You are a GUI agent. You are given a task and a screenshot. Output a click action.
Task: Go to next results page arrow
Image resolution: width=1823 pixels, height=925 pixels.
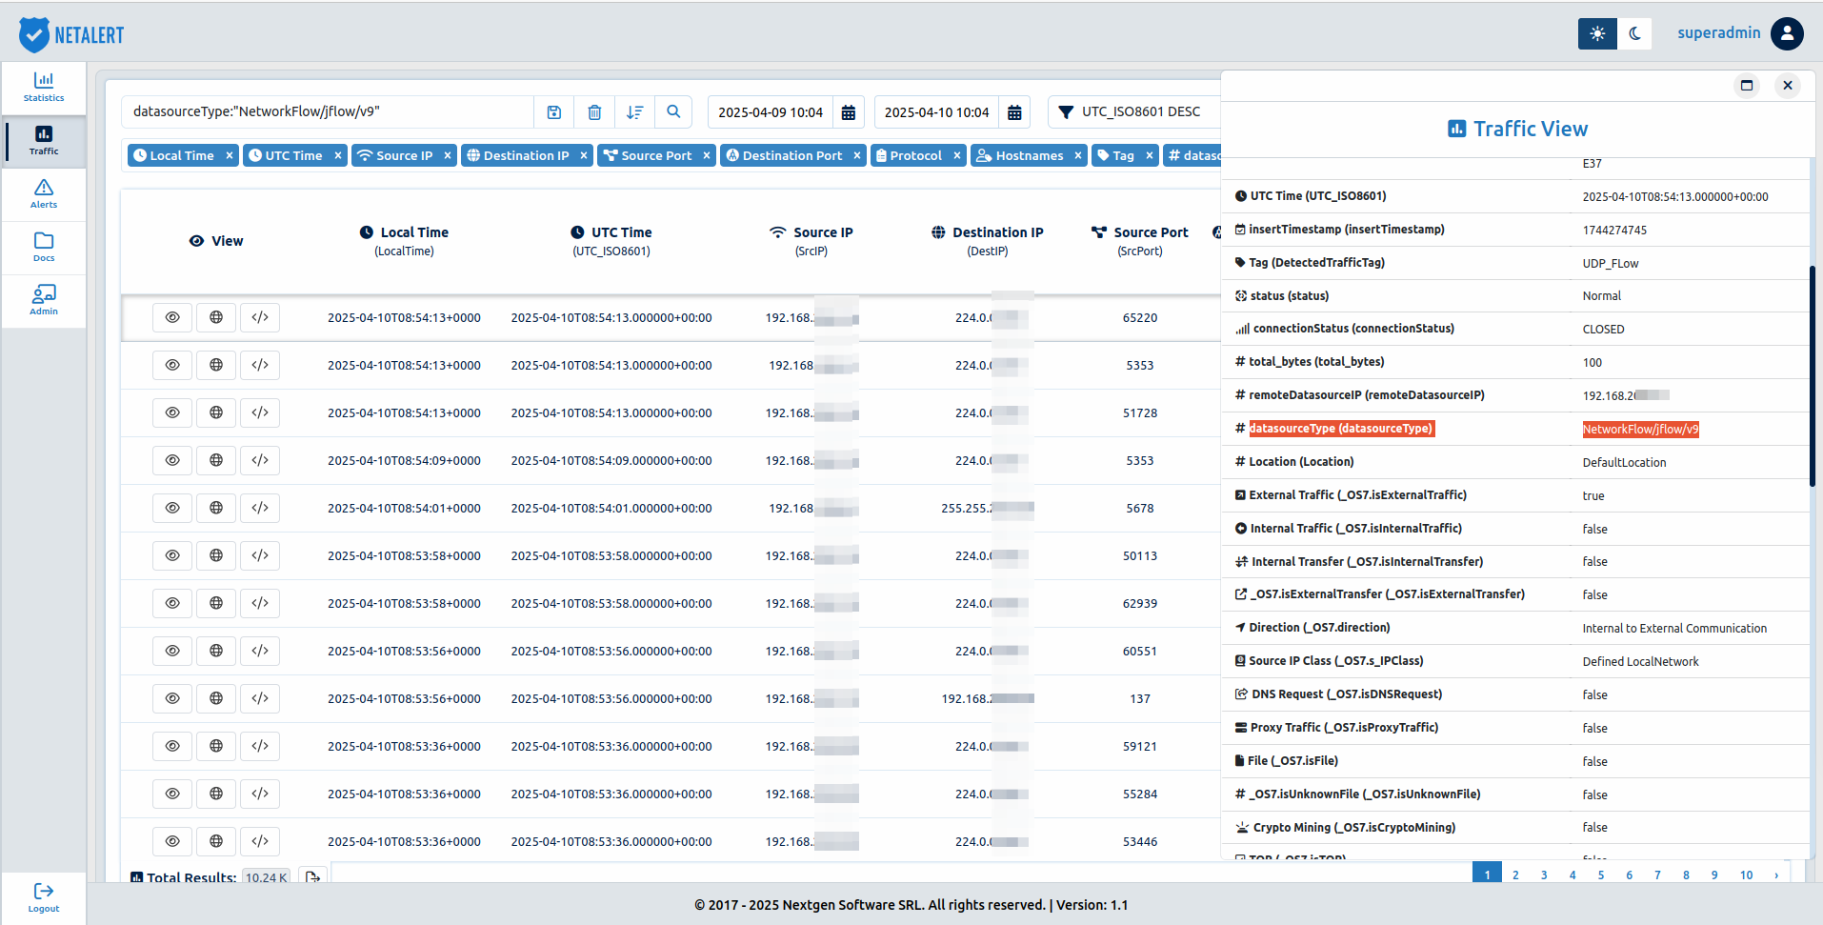tap(1776, 875)
